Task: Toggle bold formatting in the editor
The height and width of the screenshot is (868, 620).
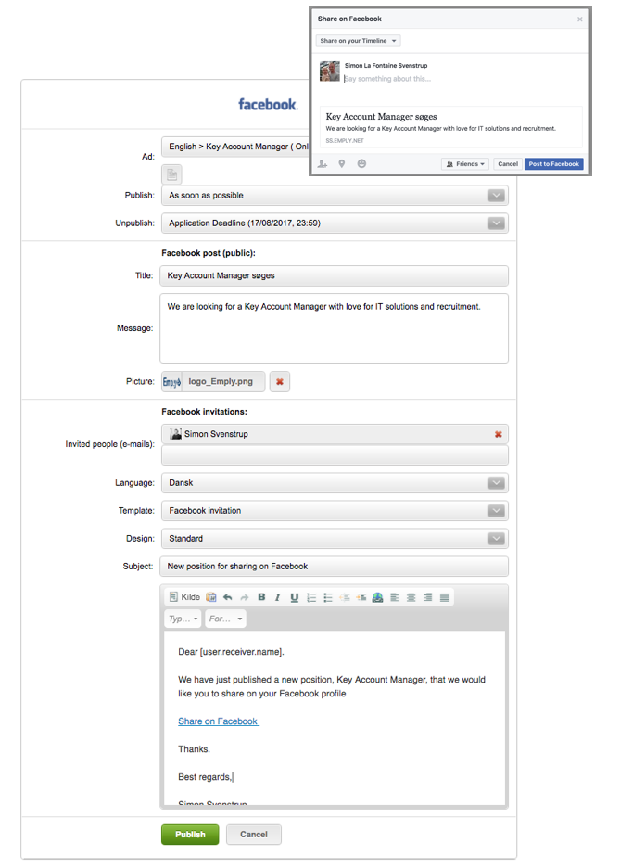Action: [261, 597]
